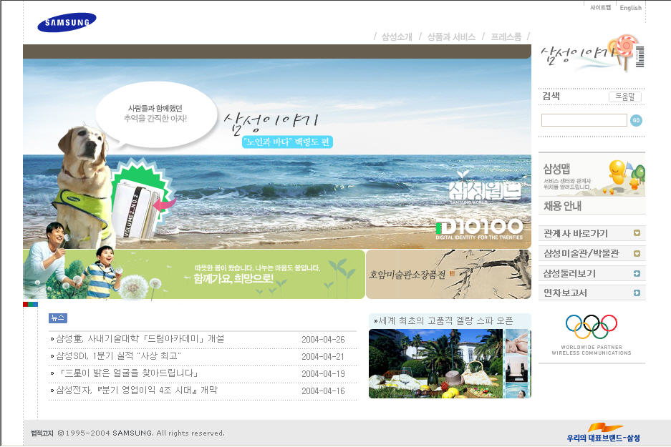Open the 삼성소개 menu
This screenshot has width=671, height=447.
[397, 36]
